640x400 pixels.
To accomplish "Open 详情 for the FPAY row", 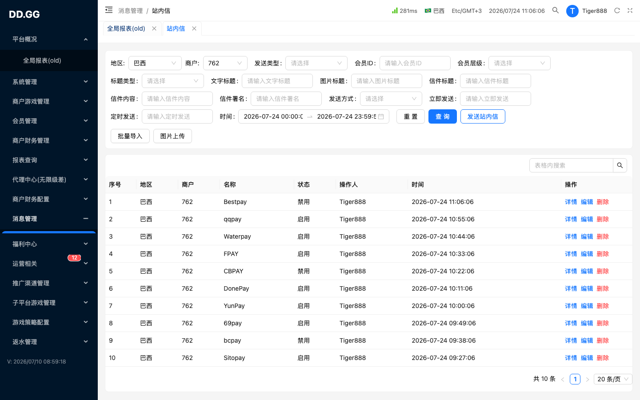I will coord(571,254).
